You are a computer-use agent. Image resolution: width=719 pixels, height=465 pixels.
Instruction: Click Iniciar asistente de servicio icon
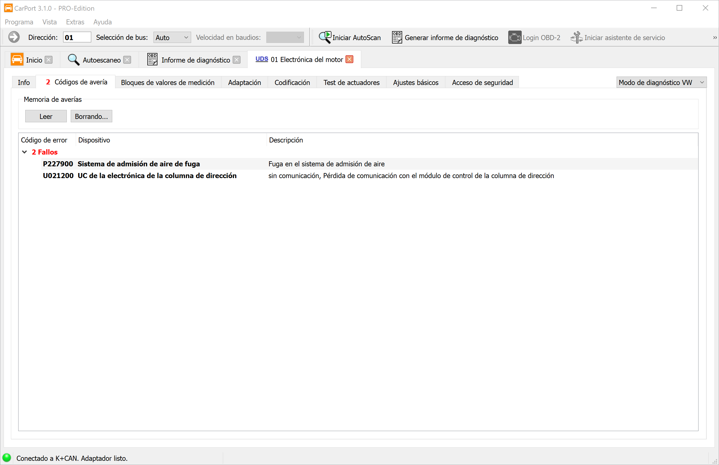[576, 38]
